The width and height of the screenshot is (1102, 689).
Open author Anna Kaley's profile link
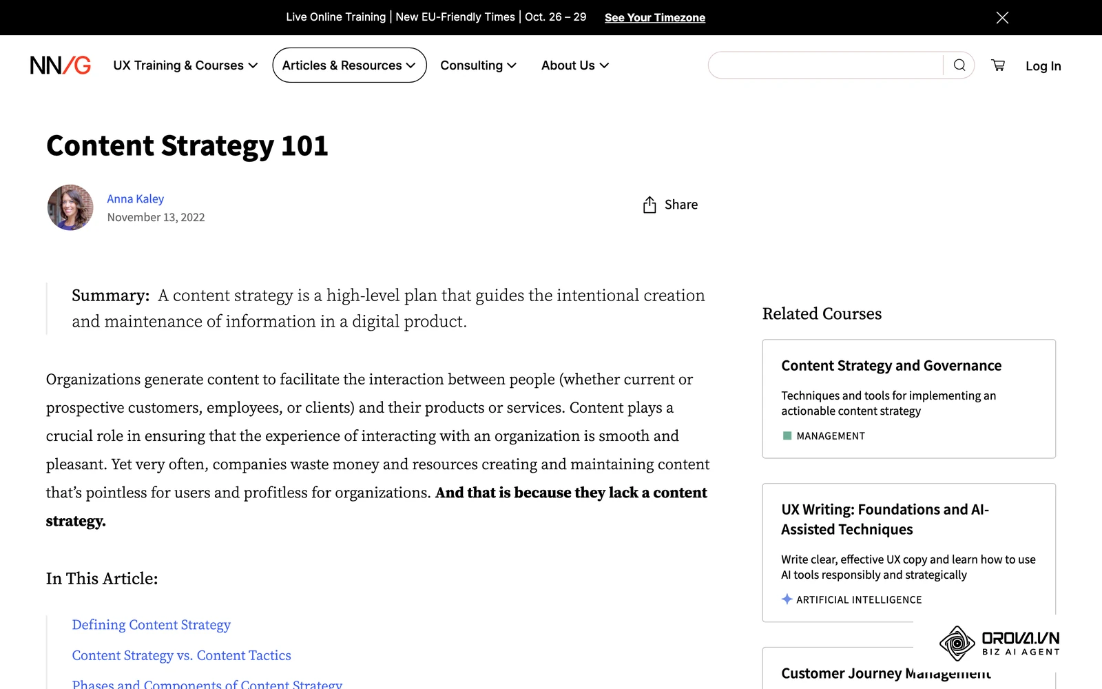136,199
